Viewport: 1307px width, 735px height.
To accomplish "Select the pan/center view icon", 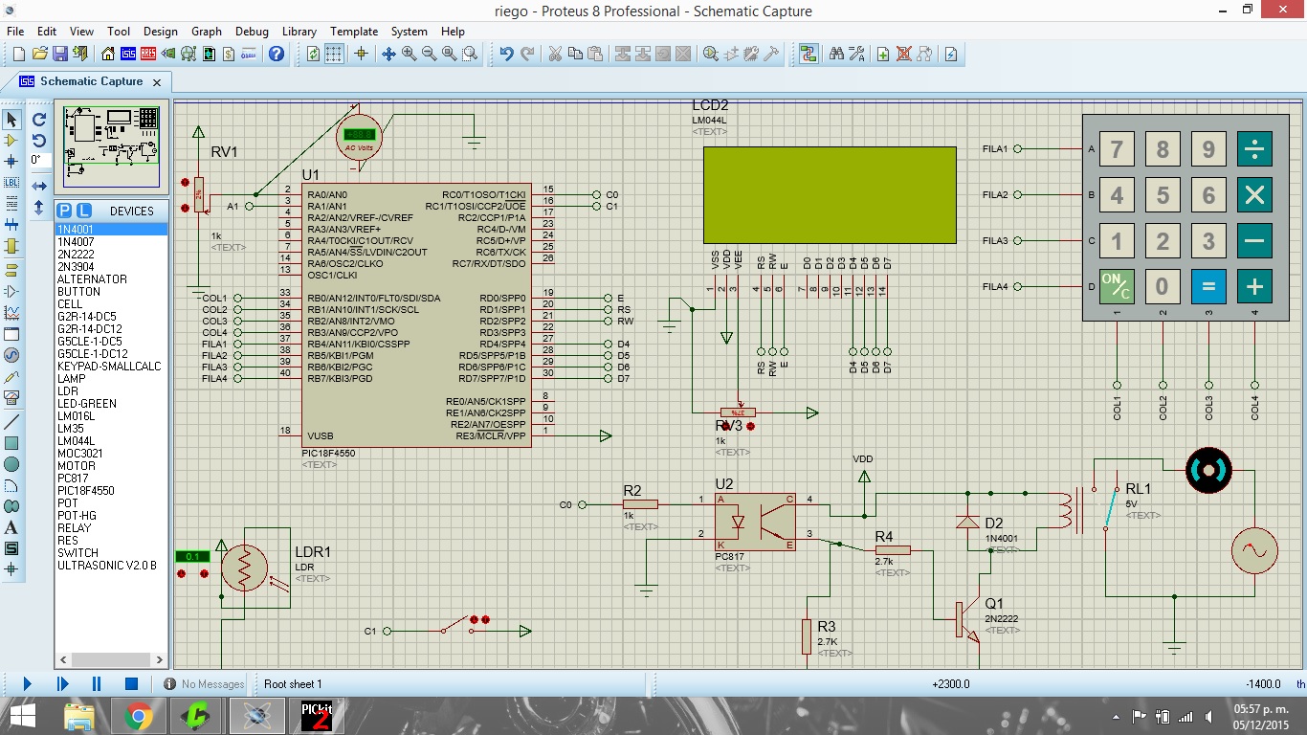I will click(x=388, y=54).
